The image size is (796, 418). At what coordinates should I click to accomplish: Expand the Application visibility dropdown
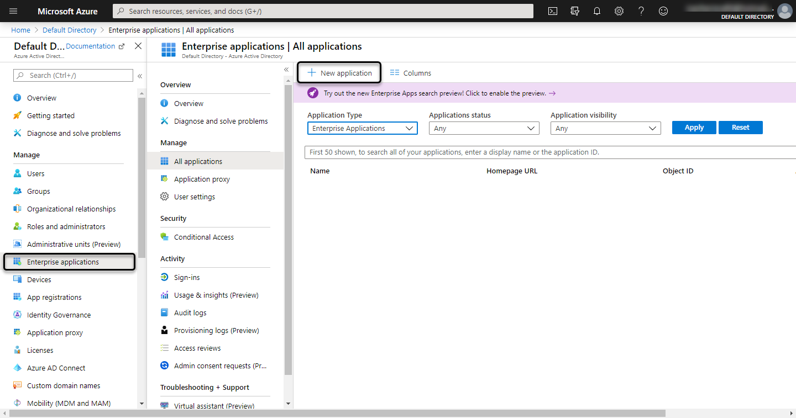(606, 128)
